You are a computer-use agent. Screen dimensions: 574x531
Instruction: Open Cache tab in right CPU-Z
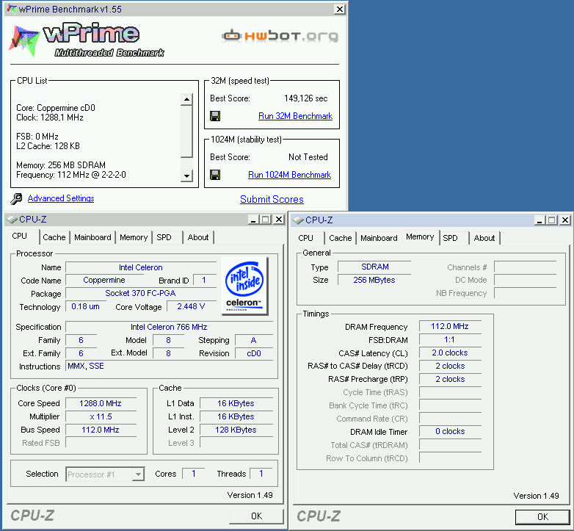(x=341, y=238)
